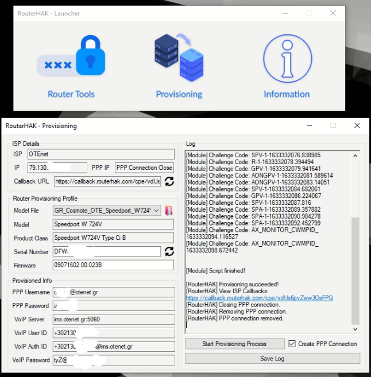Click 'Script finished!' line in log
371x377 pixels.
215,271
